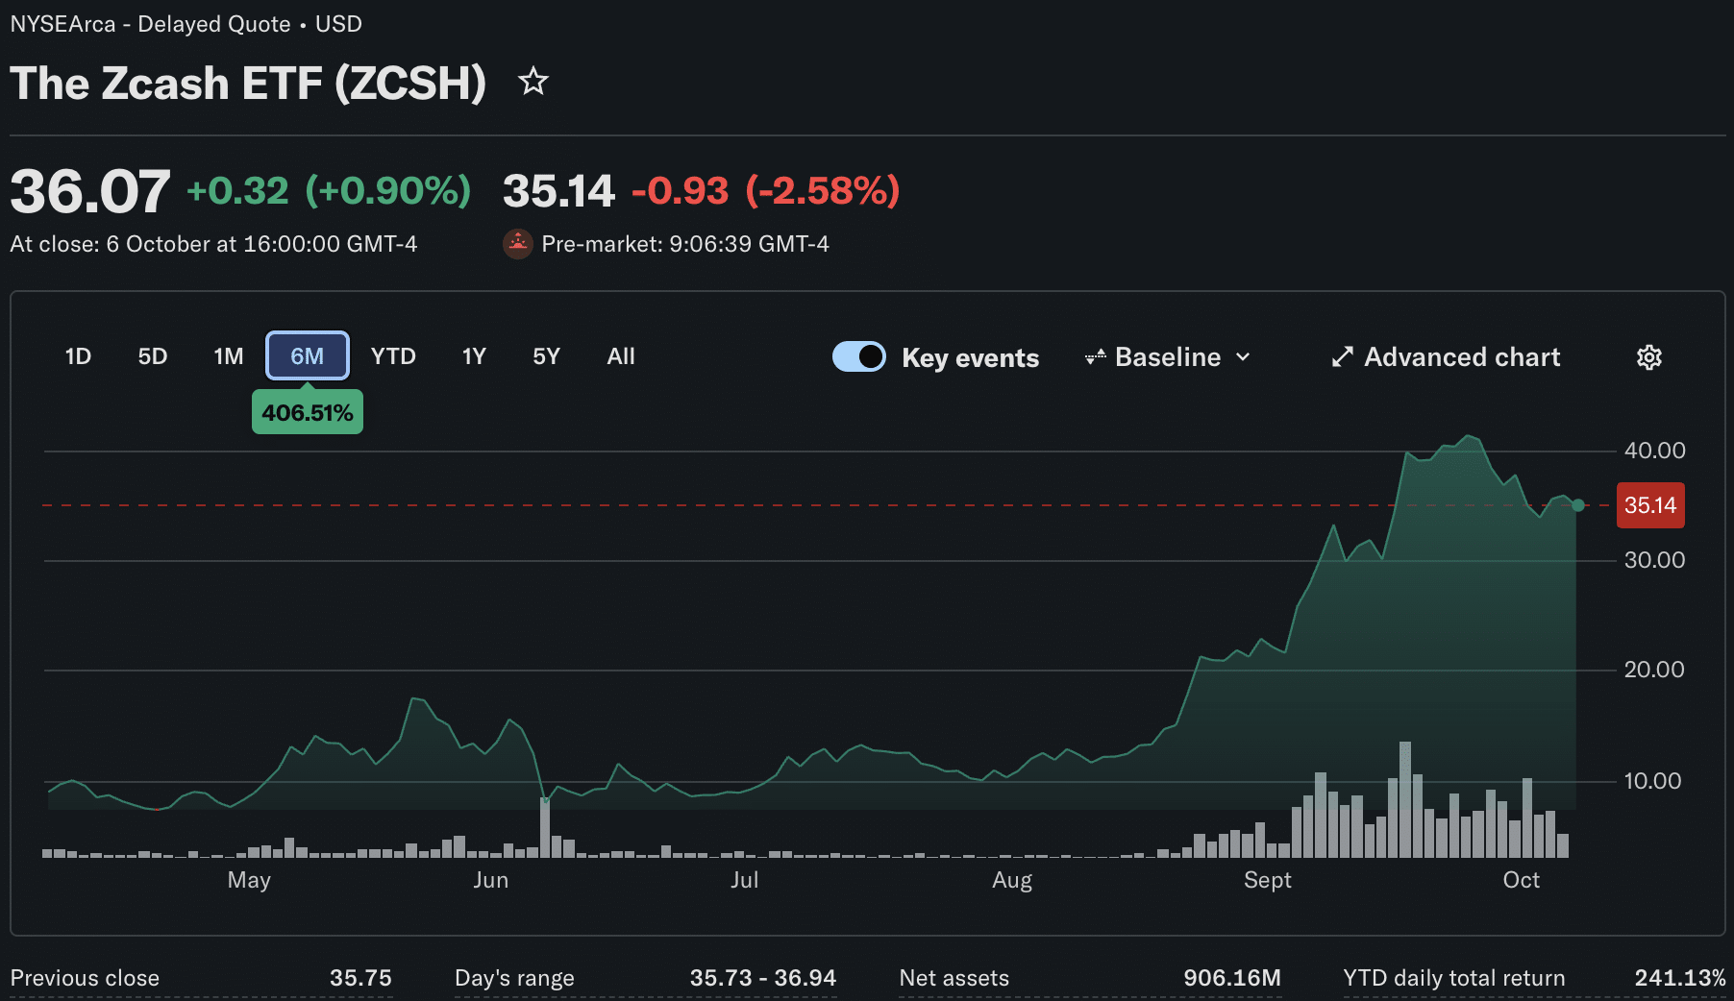Expand the Baseline dropdown chevron

[x=1243, y=357]
